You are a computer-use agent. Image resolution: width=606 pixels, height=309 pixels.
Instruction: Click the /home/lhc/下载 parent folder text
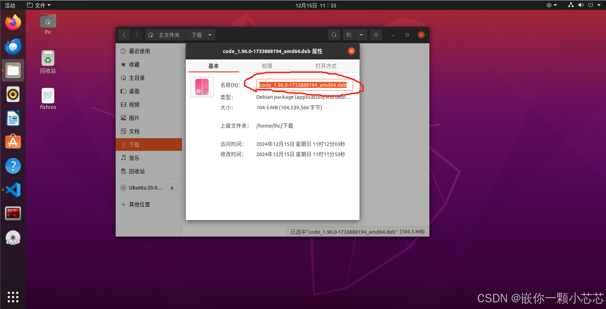(275, 126)
